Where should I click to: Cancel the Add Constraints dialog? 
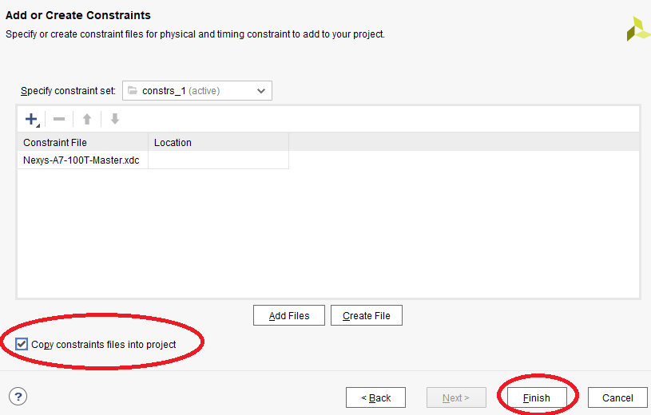(x=617, y=397)
